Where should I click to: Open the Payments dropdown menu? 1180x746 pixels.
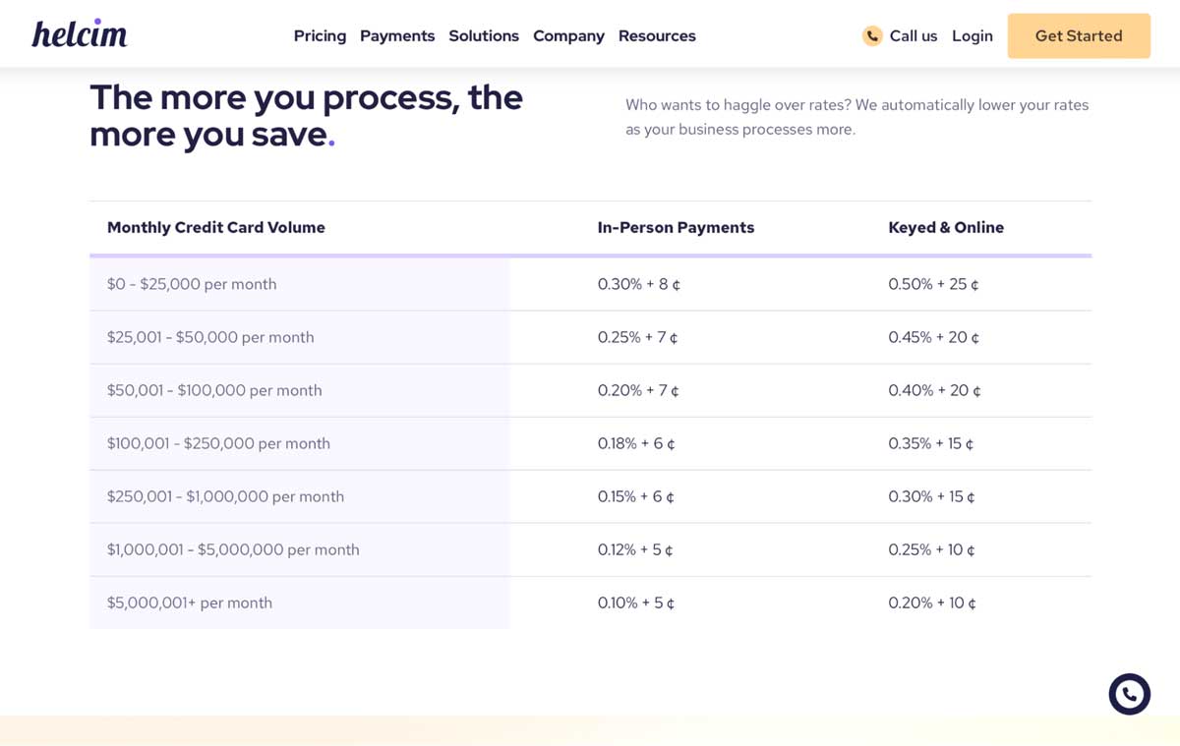pos(397,35)
